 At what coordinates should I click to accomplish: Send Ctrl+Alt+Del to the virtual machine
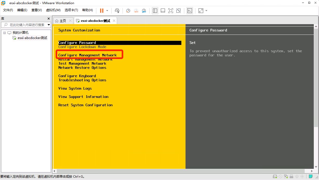pyautogui.click(x=117, y=11)
